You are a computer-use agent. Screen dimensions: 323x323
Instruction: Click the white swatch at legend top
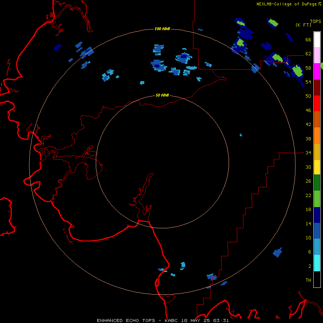pos(317,39)
